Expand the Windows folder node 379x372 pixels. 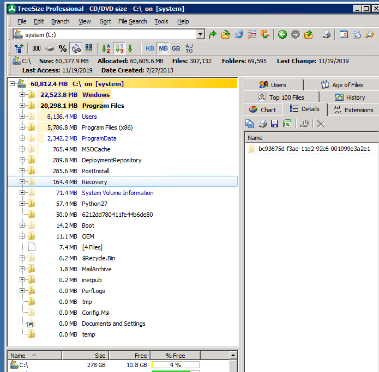click(22, 94)
